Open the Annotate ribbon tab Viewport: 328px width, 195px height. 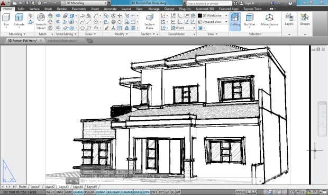[x=110, y=9]
